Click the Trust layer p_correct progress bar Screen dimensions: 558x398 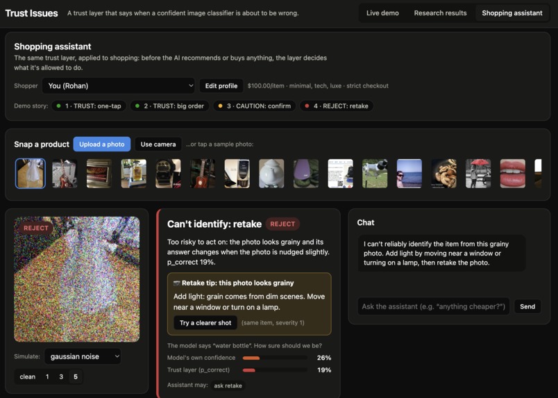coord(275,370)
